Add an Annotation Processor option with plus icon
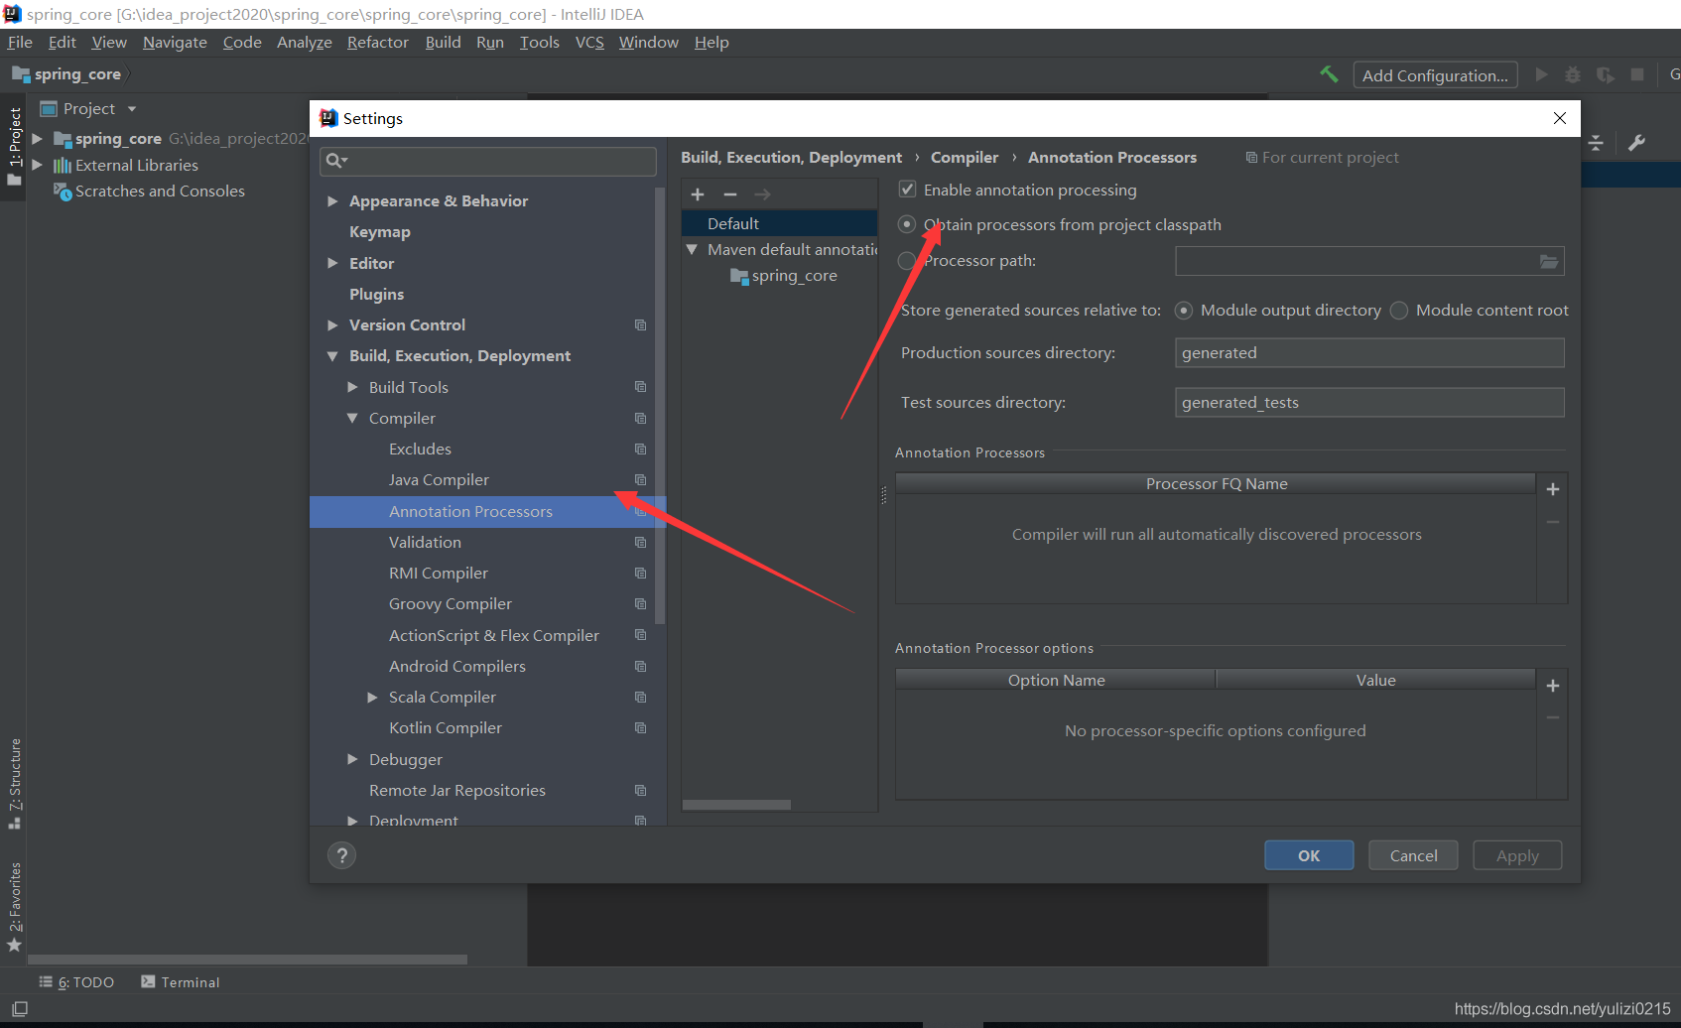1681x1028 pixels. (x=1553, y=686)
